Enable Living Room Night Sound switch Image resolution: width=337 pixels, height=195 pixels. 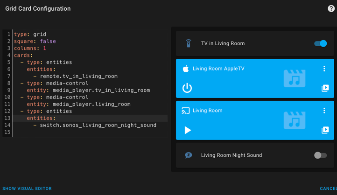point(320,155)
